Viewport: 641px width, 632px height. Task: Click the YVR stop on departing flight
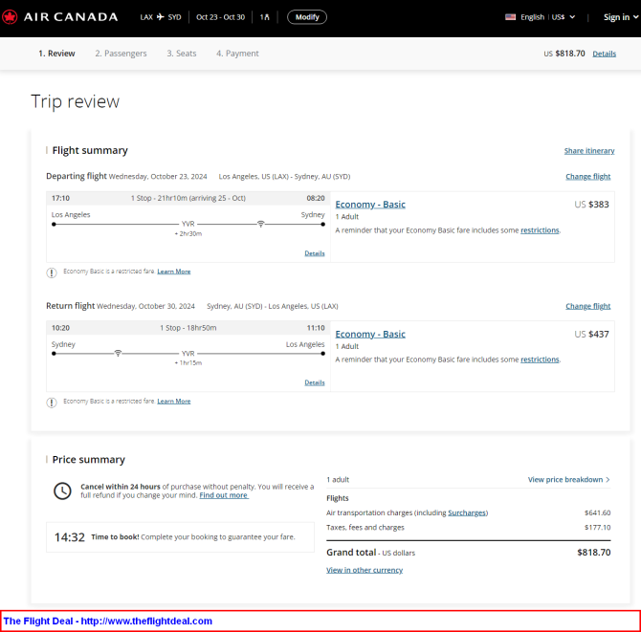point(188,224)
